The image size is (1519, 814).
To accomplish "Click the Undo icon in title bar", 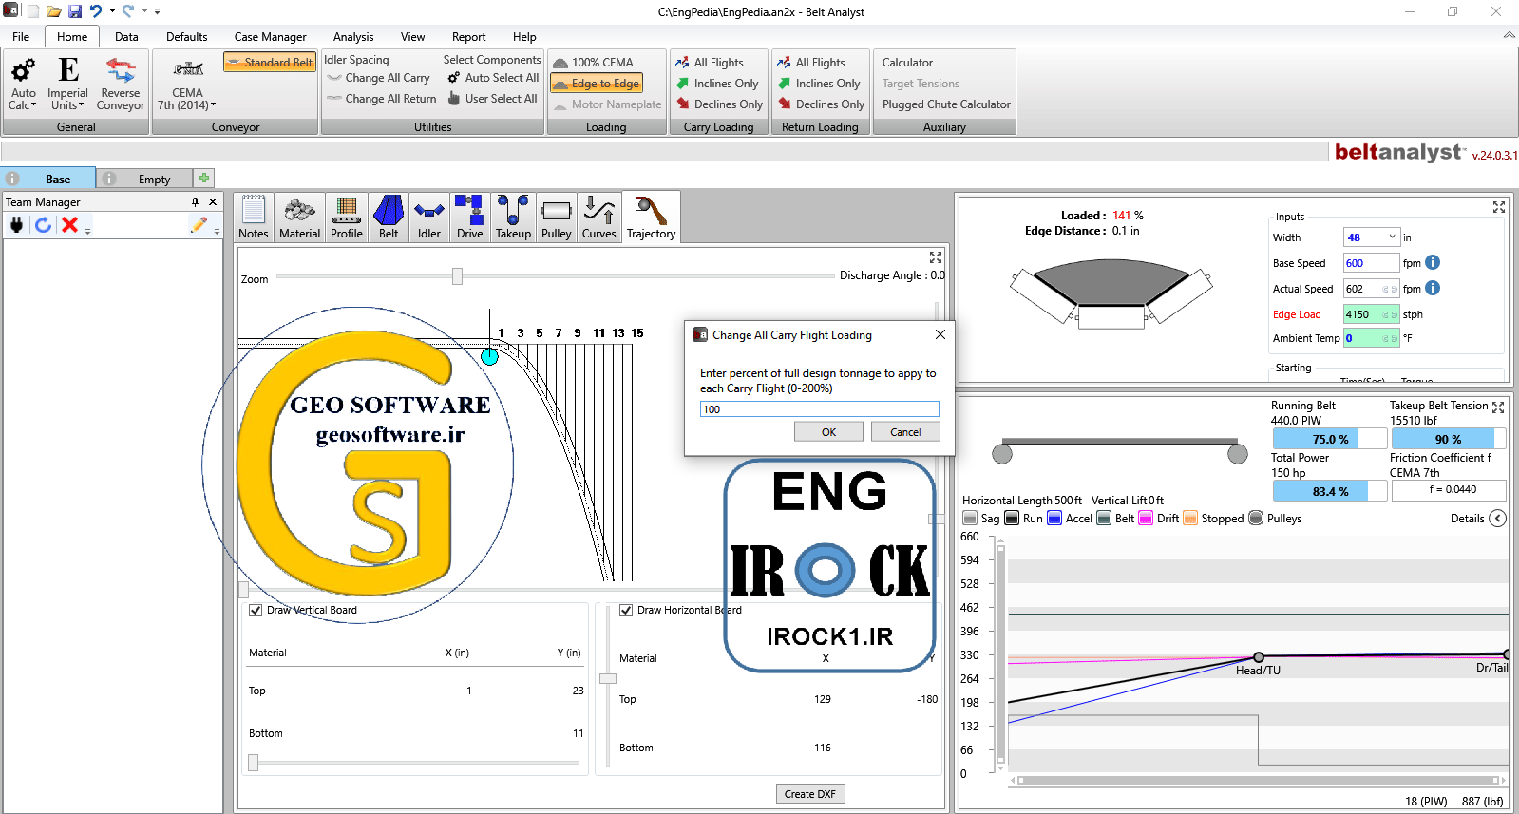I will tap(95, 11).
